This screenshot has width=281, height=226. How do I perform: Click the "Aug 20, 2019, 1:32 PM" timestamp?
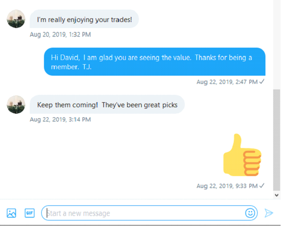tap(60, 34)
